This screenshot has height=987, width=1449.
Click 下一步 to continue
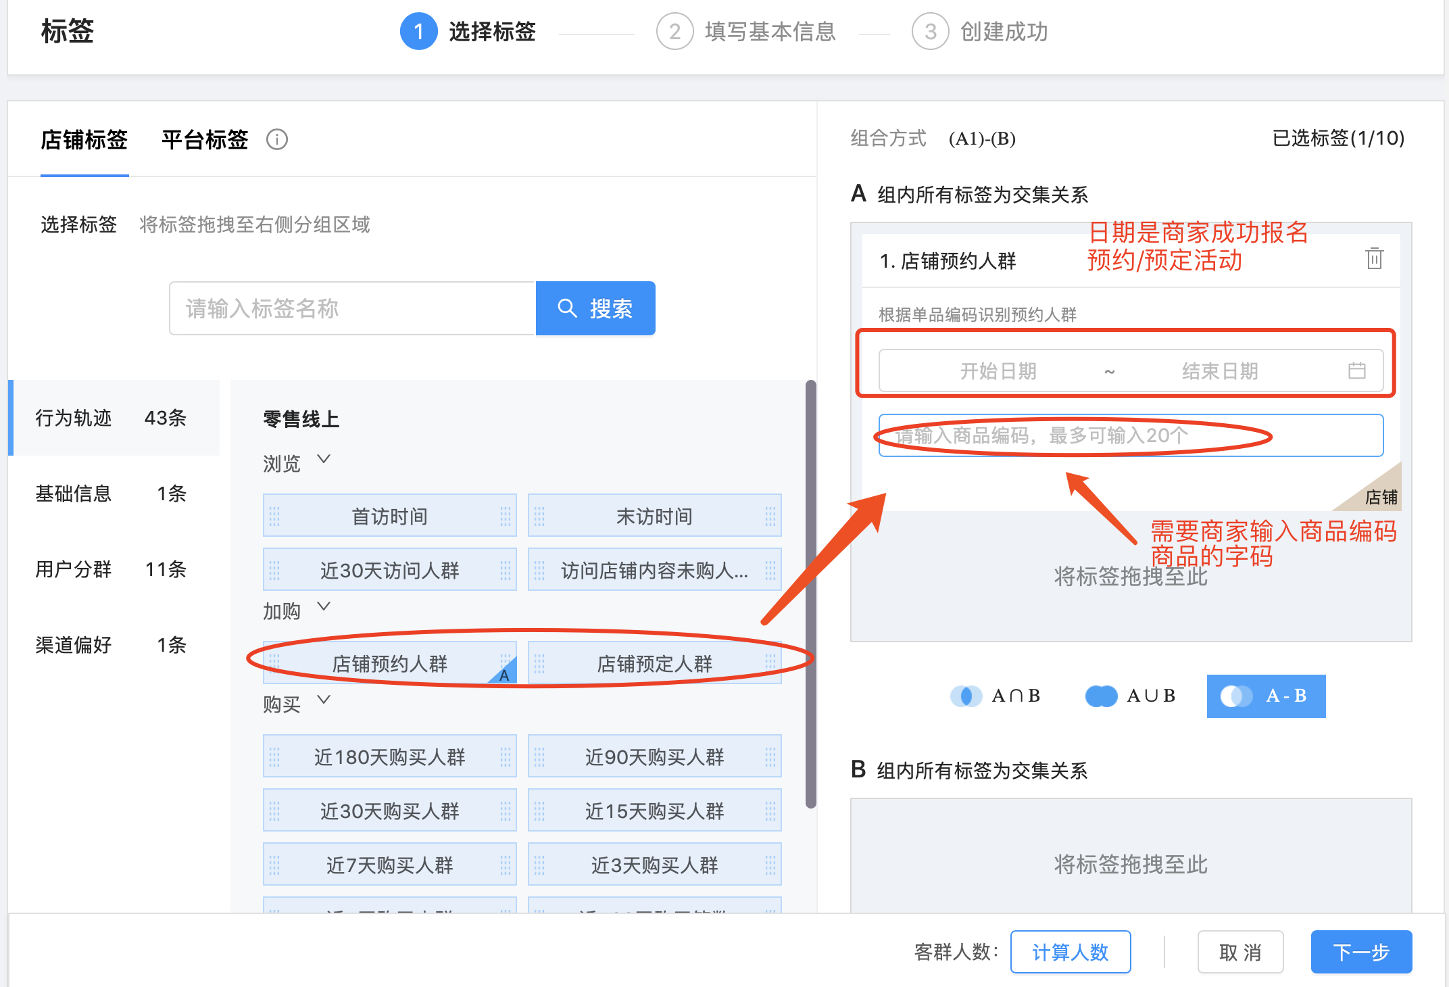coord(1360,952)
